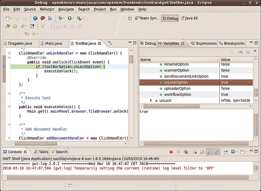Click Collapse All in Variables toolbar
This screenshot has height=191, width=261.
(x=248, y=52)
